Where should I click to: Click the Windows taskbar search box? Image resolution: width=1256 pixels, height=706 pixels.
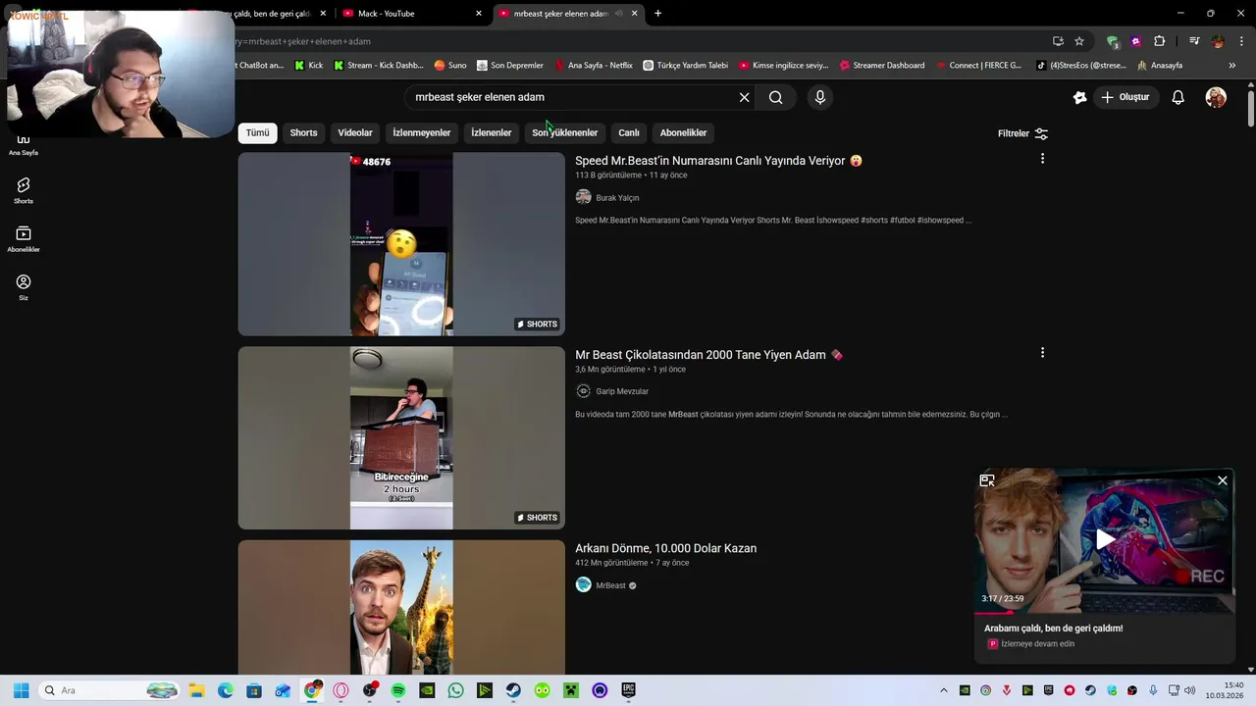coord(108,690)
